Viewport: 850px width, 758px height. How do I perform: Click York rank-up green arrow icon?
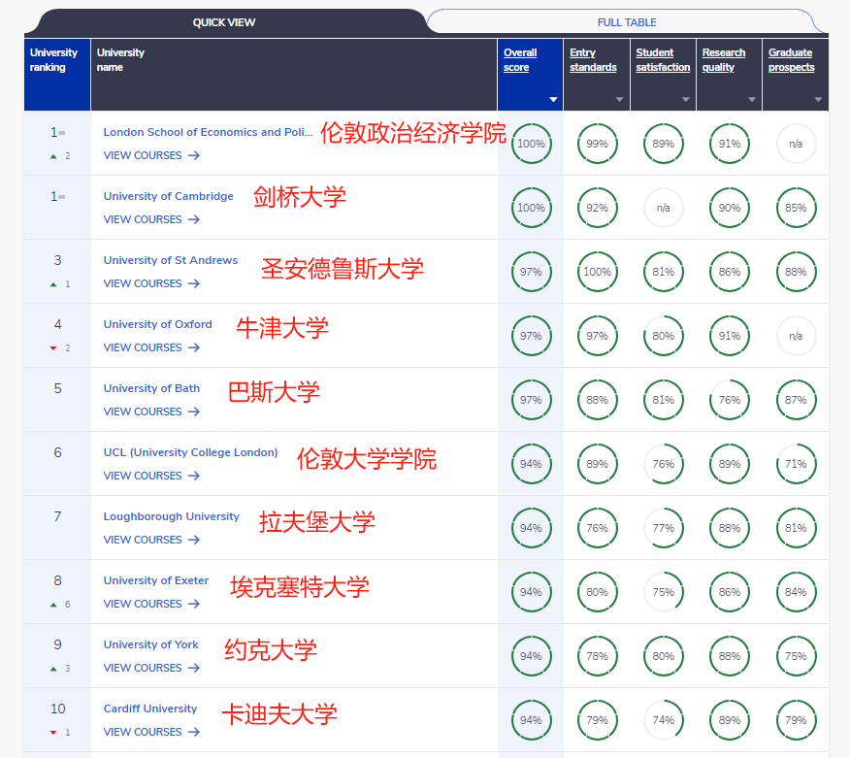point(53,669)
